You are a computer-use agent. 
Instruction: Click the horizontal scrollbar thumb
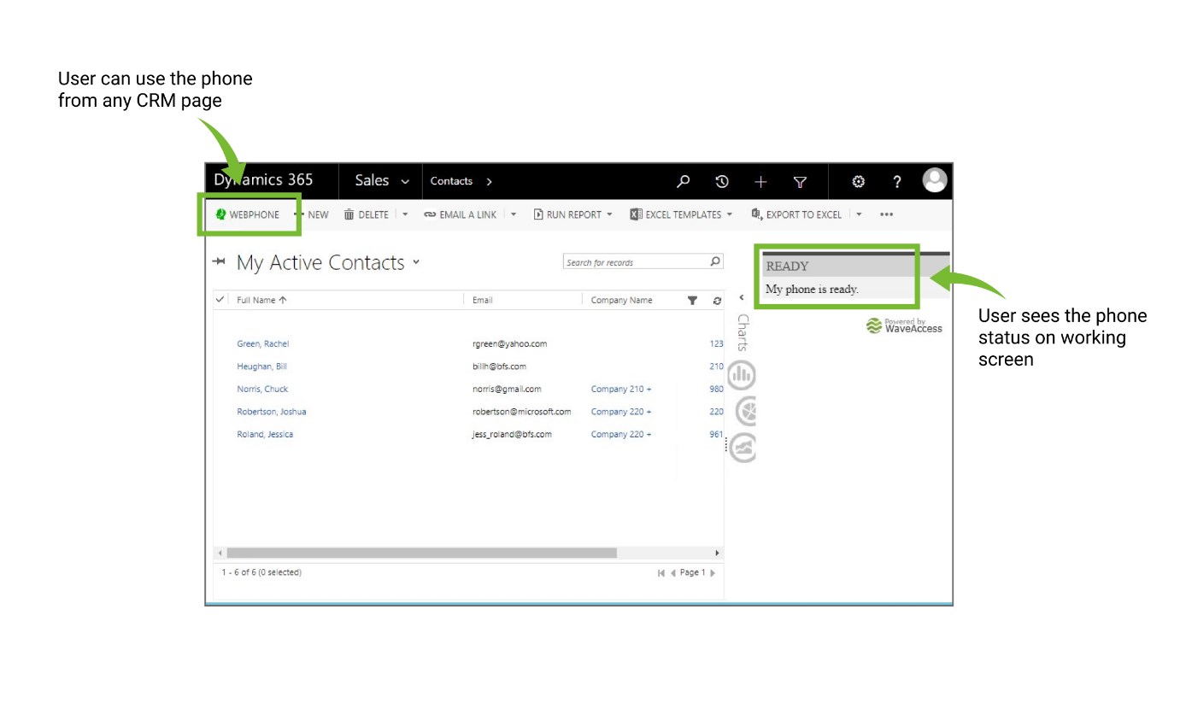click(421, 553)
